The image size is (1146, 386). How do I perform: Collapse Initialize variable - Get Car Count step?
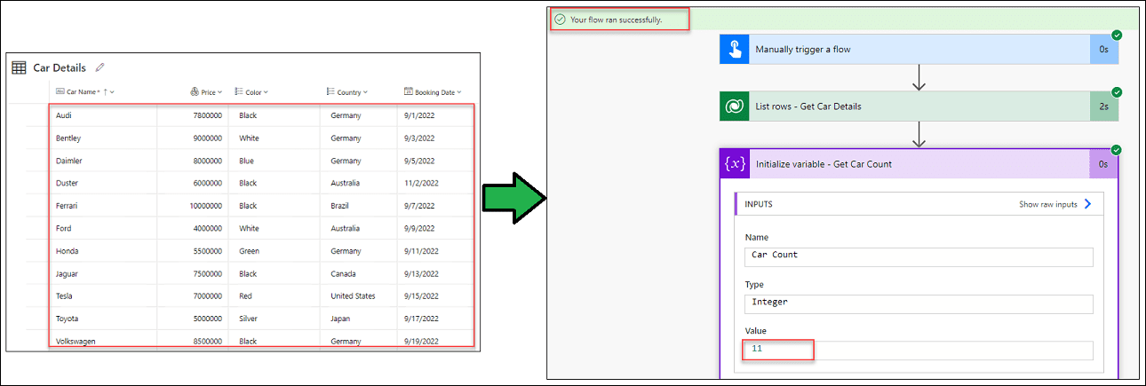pos(919,164)
